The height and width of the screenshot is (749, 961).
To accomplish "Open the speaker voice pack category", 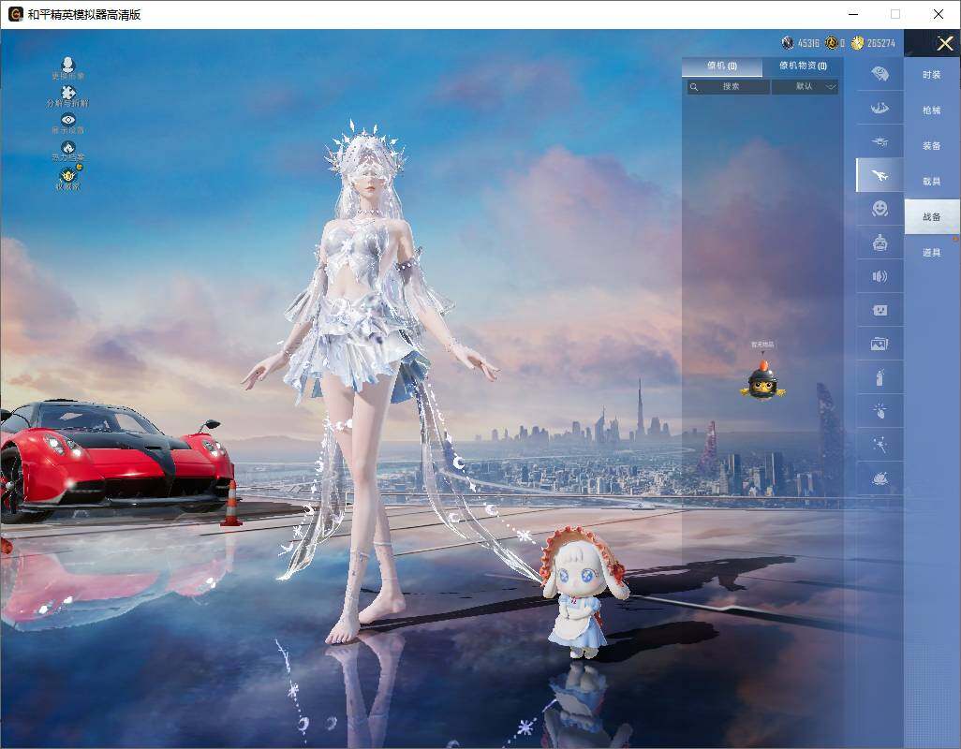I will click(x=880, y=276).
